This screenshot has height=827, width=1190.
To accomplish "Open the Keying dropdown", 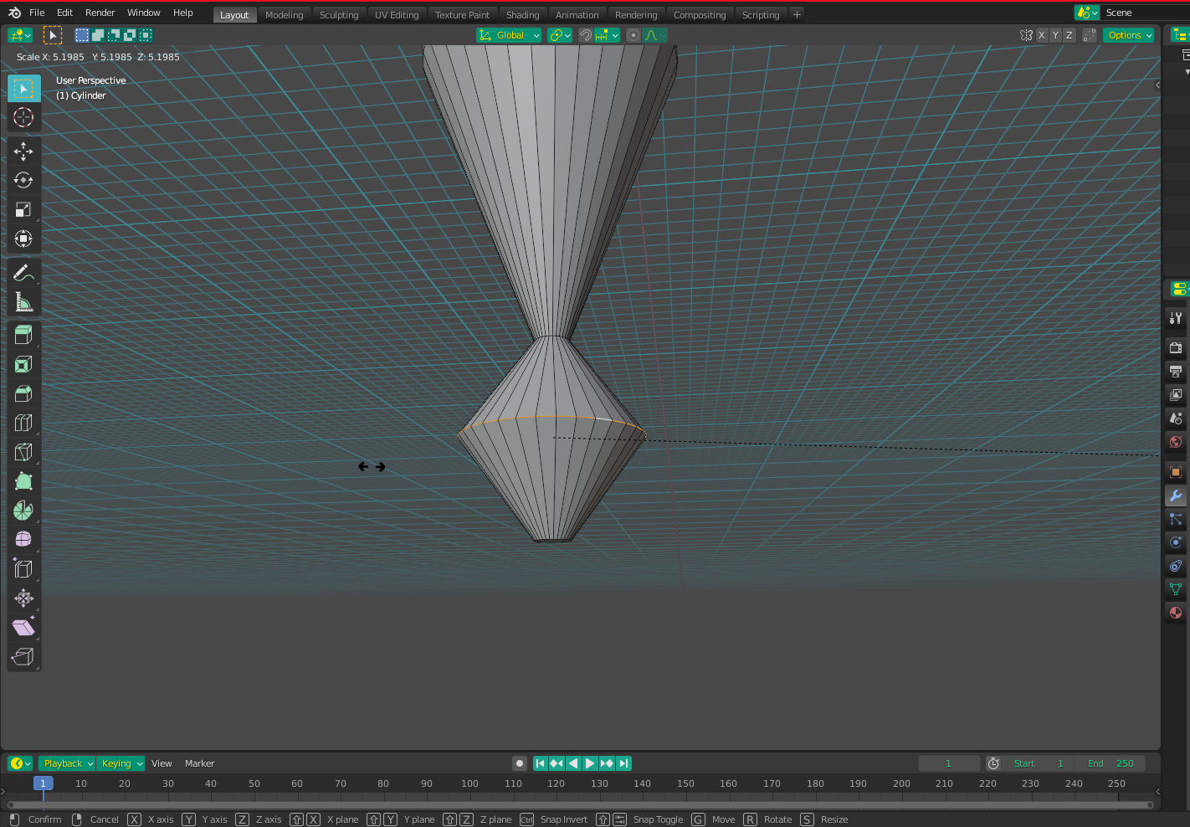I will tap(121, 763).
